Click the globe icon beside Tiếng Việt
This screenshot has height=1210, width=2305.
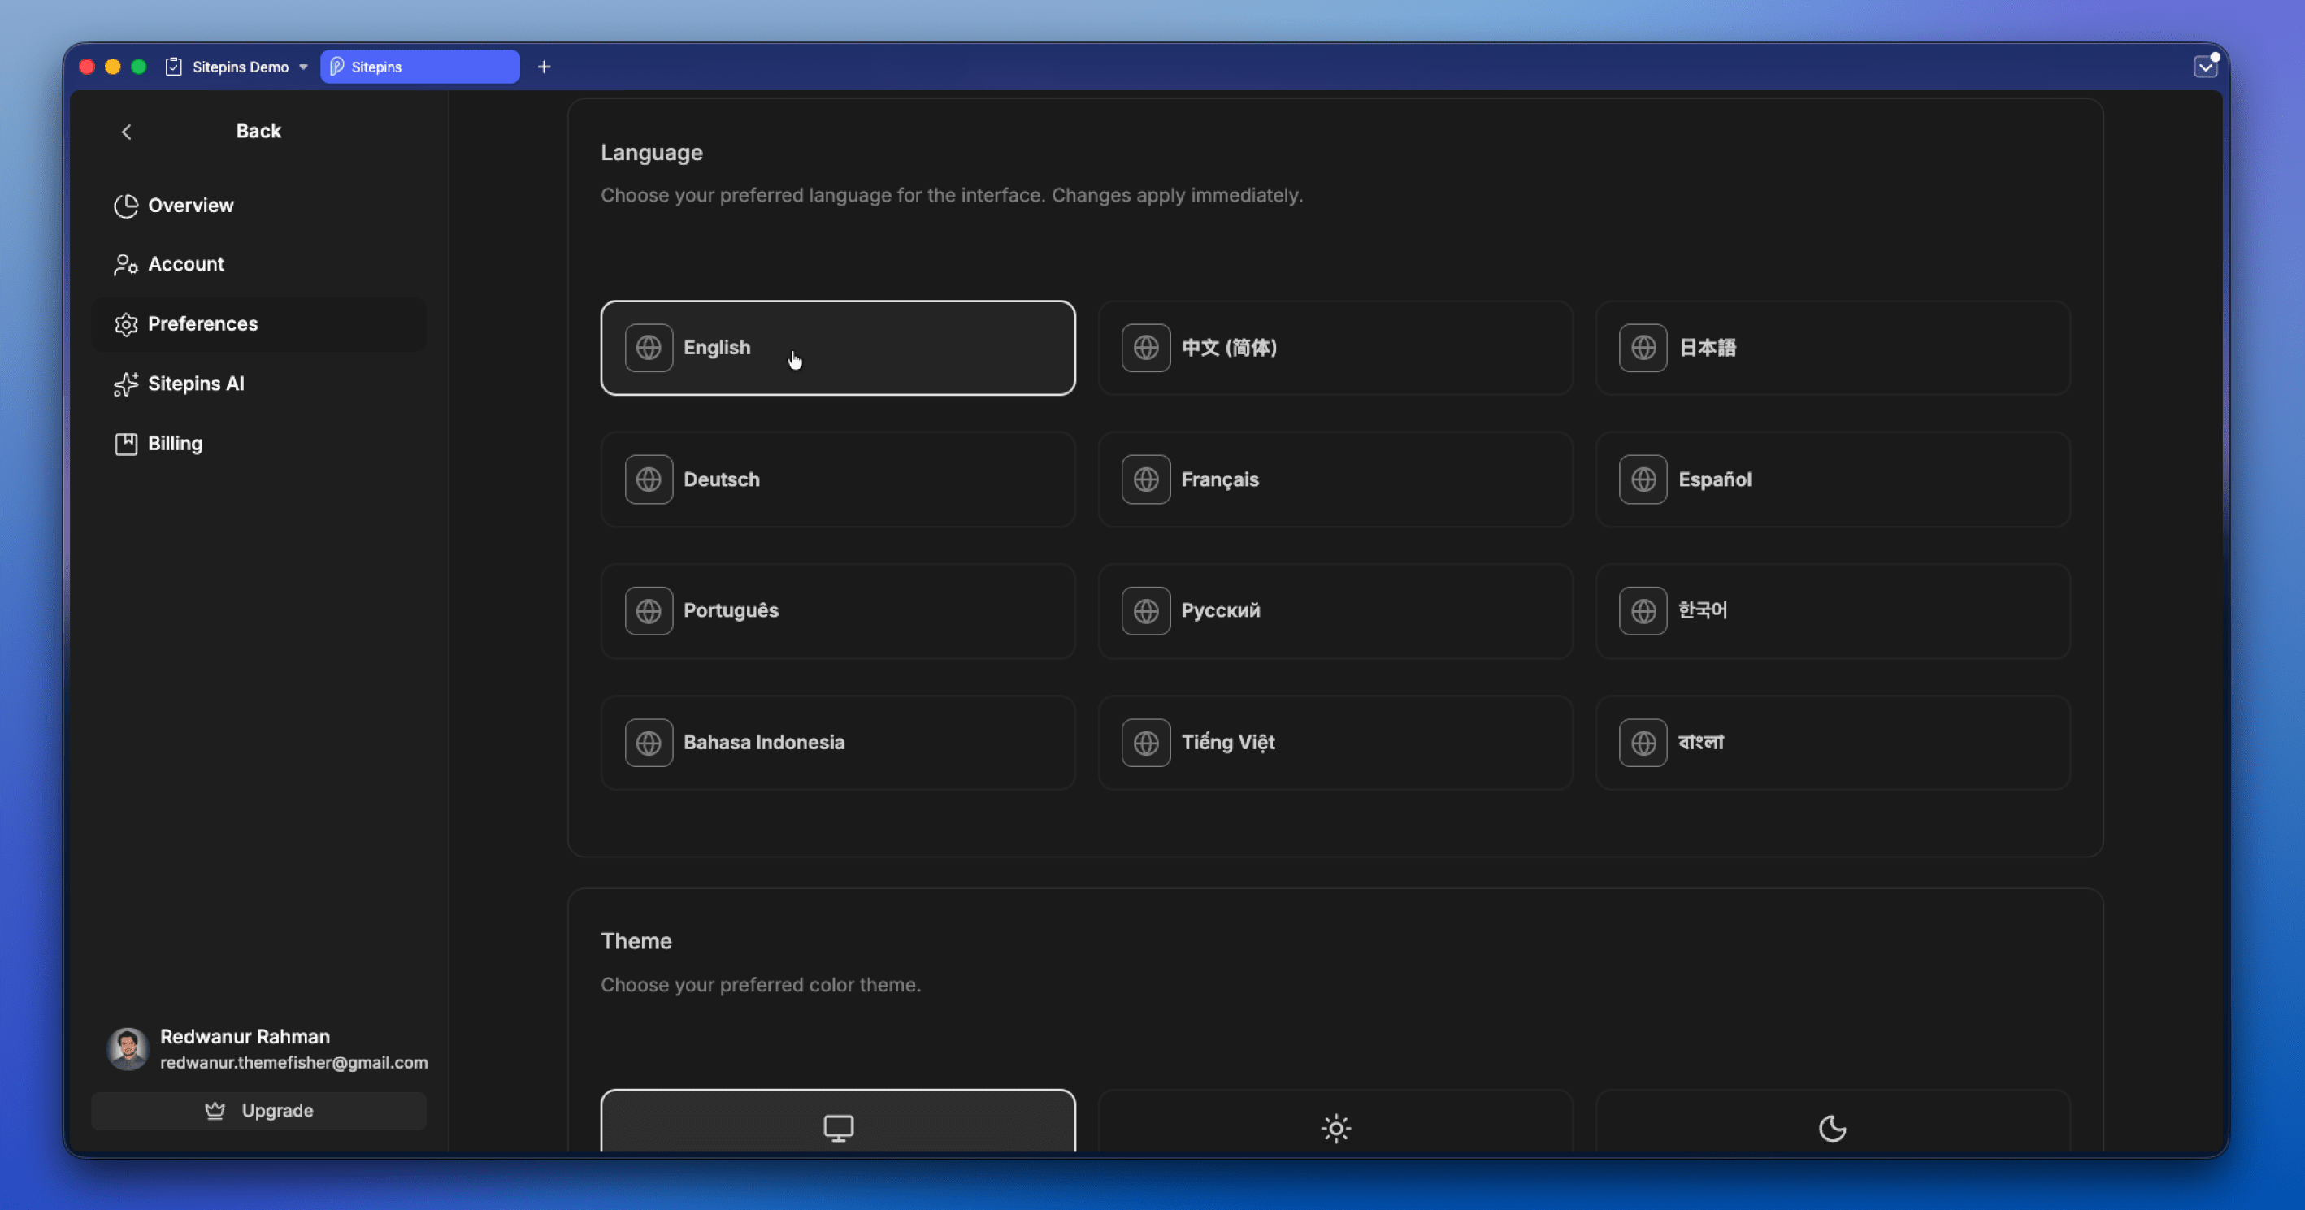tap(1146, 743)
